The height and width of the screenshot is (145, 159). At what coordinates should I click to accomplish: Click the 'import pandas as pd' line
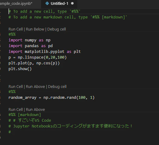pos(31,46)
